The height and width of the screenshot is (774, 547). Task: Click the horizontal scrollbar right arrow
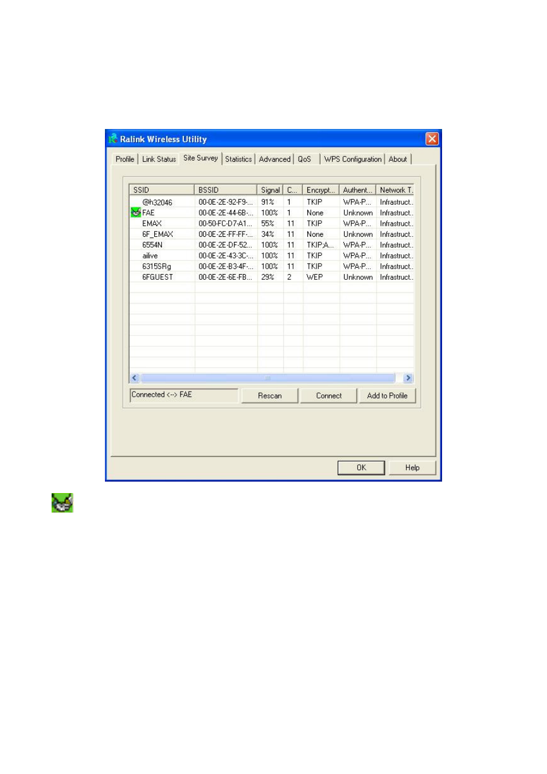pyautogui.click(x=408, y=378)
